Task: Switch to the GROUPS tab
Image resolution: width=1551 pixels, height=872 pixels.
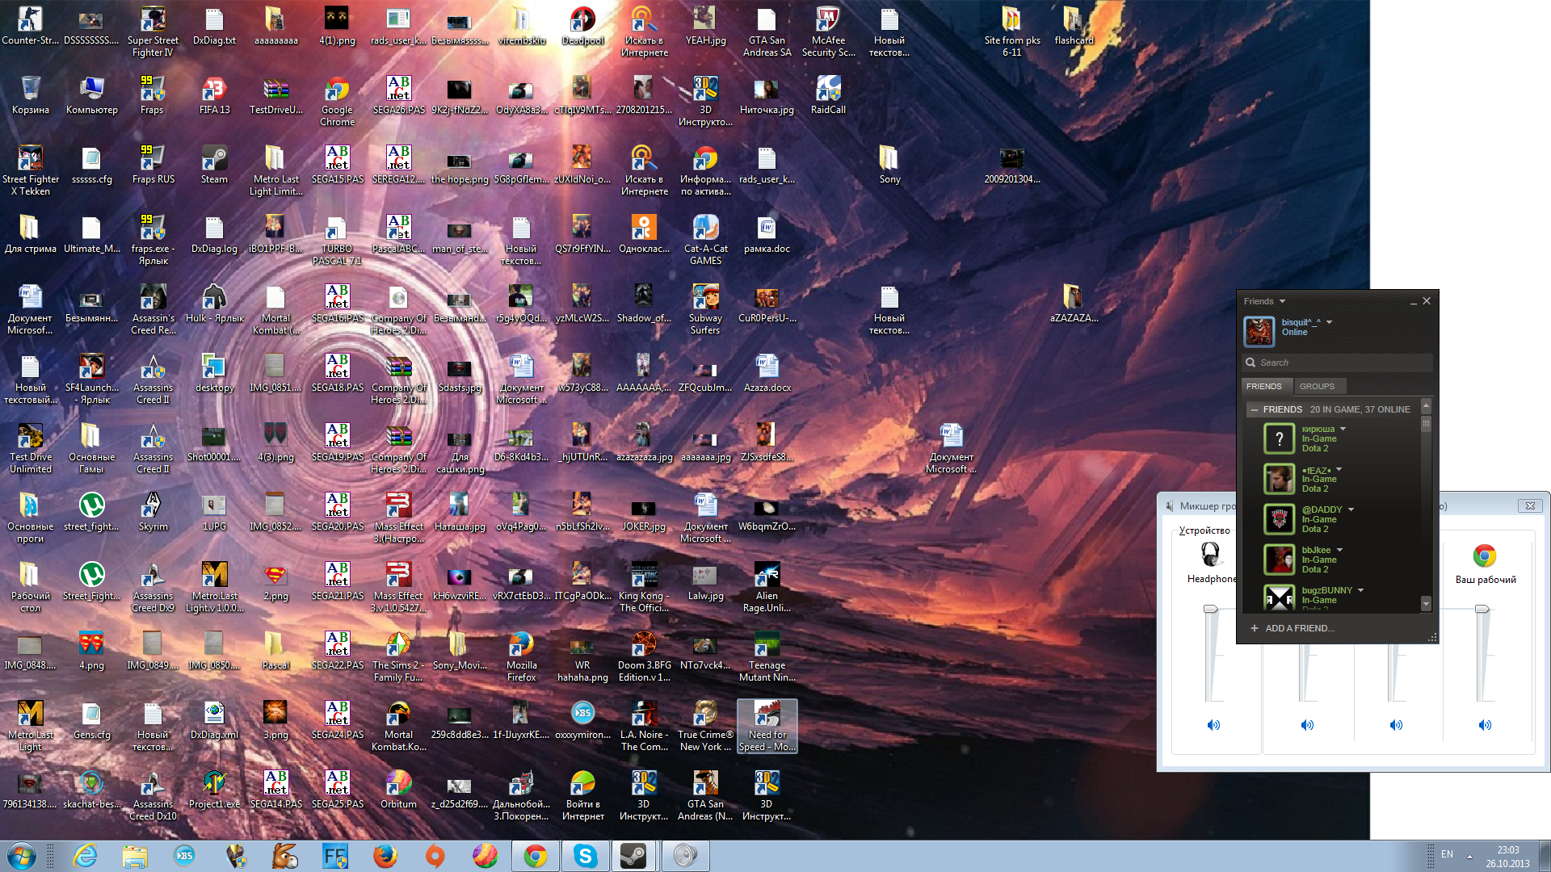Action: click(x=1317, y=386)
